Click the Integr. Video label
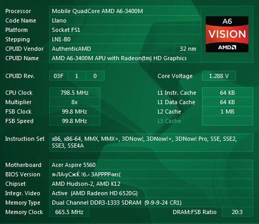This screenshot has height=224, width=259. pyautogui.click(x=22, y=193)
